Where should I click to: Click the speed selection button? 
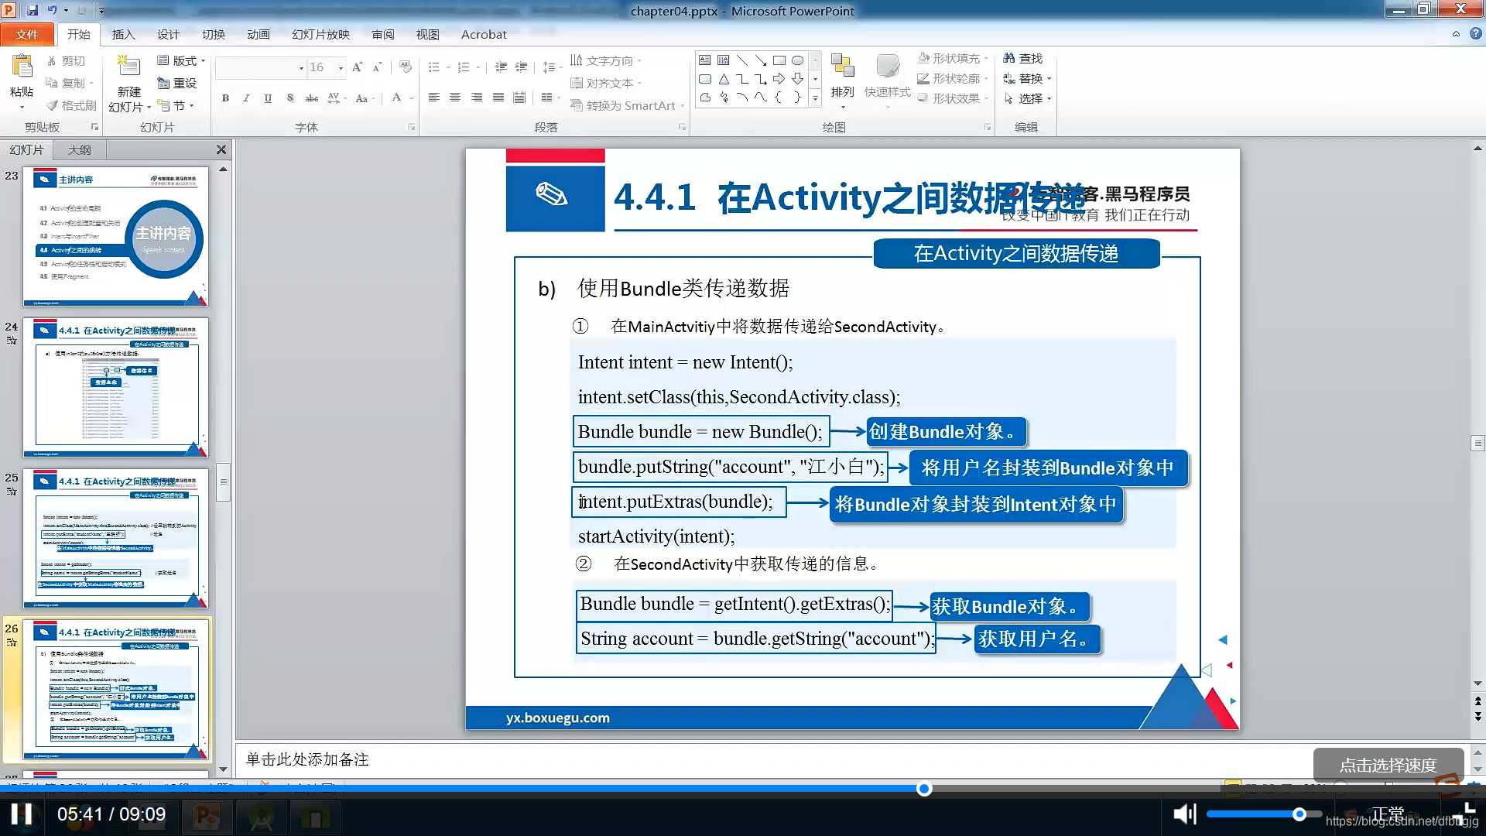[x=1388, y=765]
